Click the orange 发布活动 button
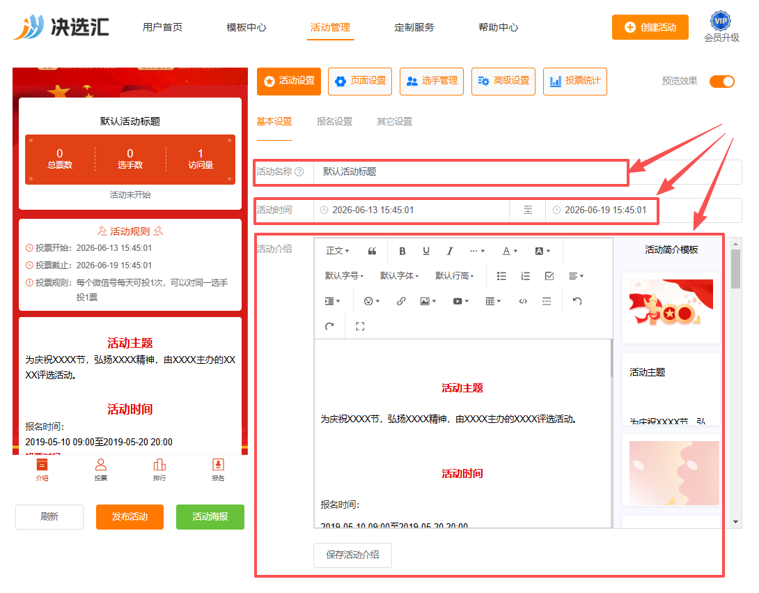Viewport: 759px width, 593px height. coord(130,517)
